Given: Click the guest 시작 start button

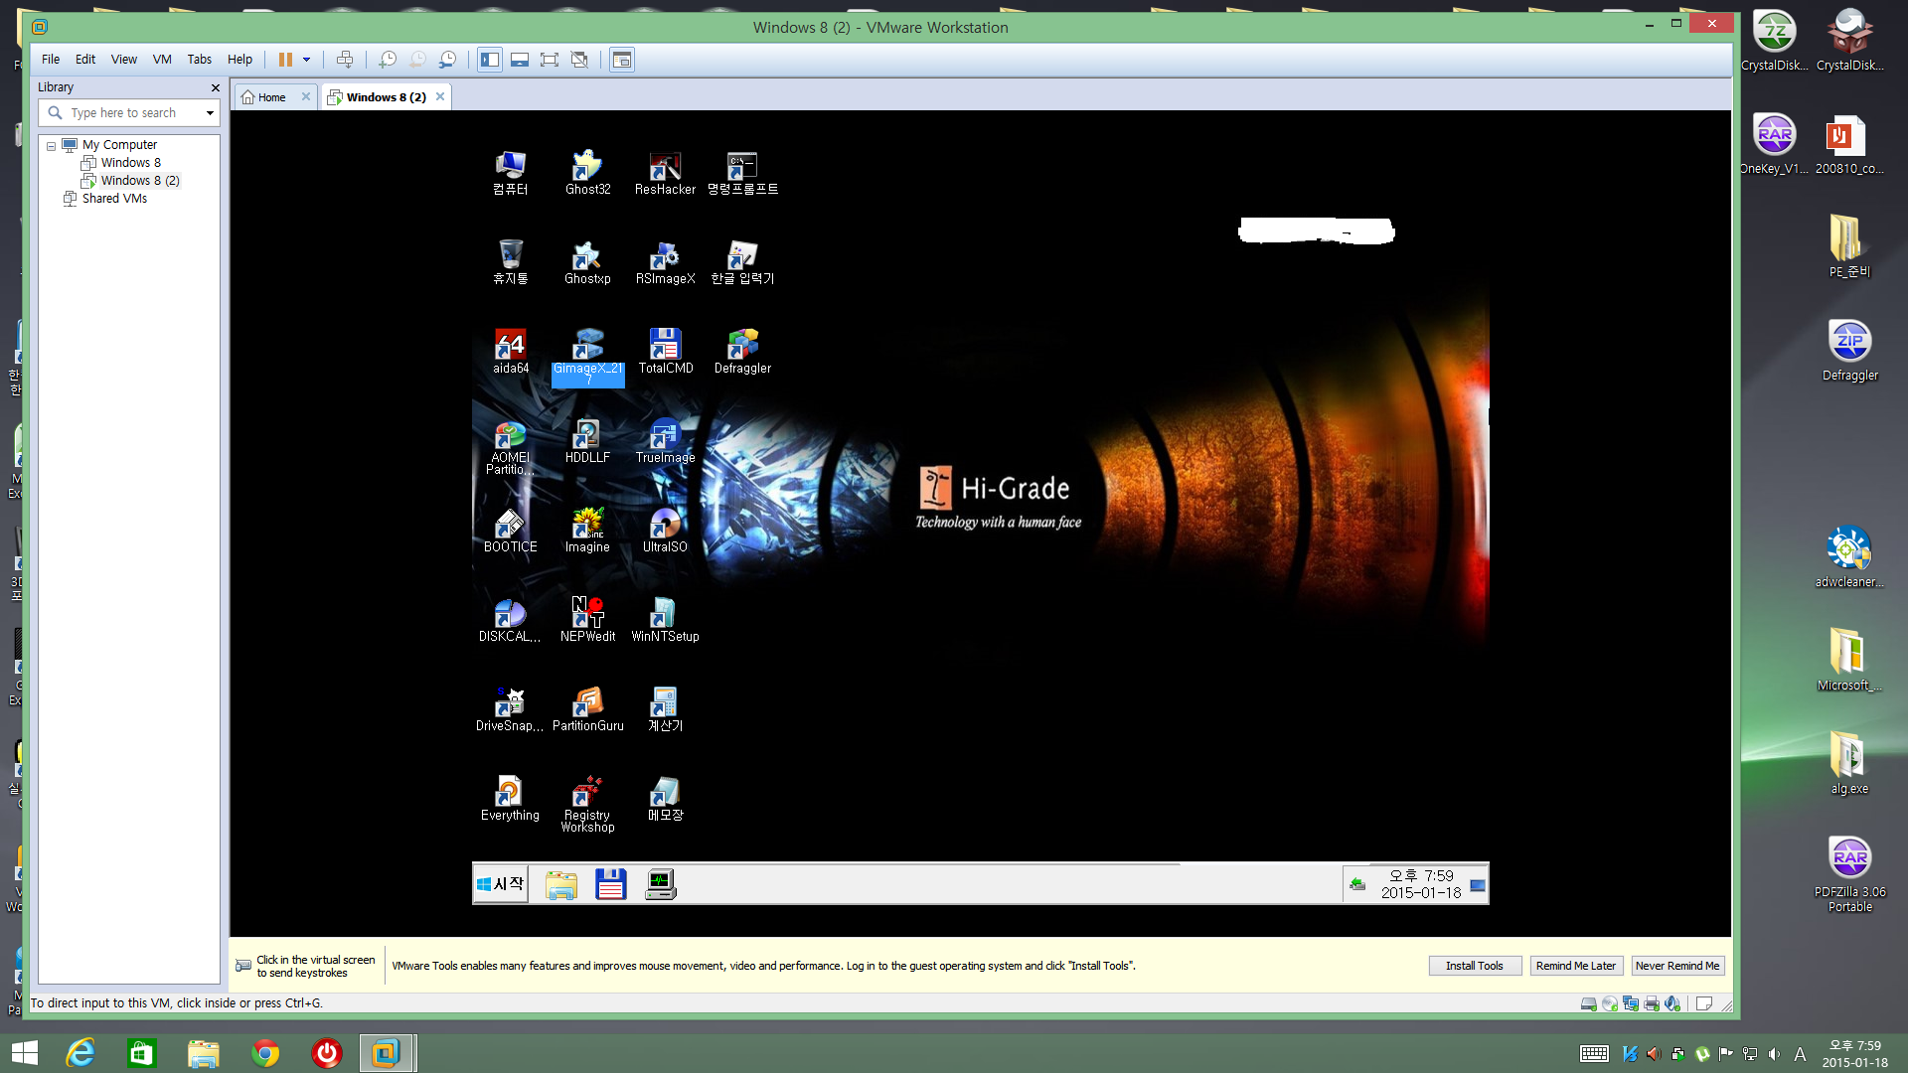Looking at the screenshot, I should [x=500, y=884].
